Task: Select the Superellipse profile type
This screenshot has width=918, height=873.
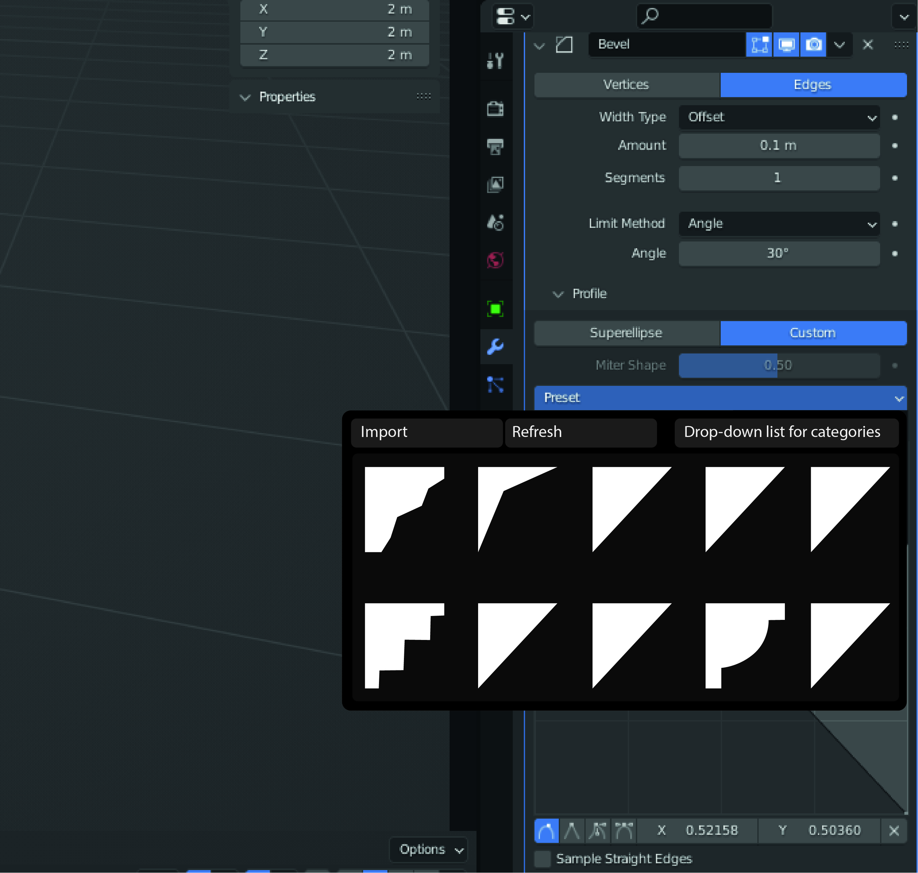Action: coord(627,333)
